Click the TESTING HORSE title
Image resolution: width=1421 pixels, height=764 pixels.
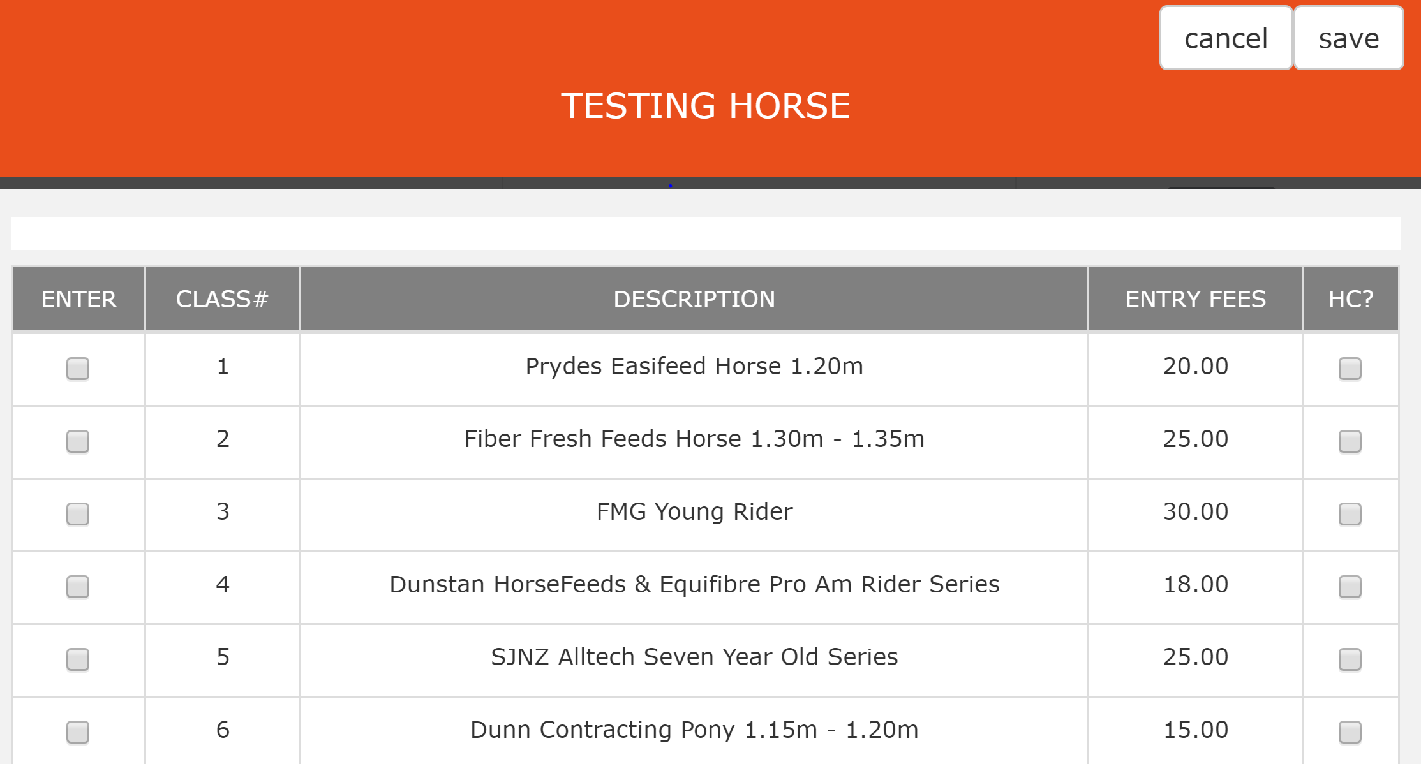705,106
